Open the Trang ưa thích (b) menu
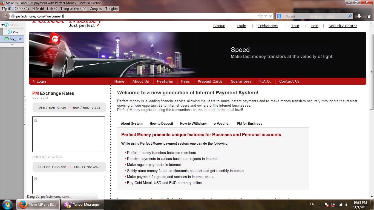Image resolution: width=374 pixels, height=210 pixels. (x=73, y=9)
